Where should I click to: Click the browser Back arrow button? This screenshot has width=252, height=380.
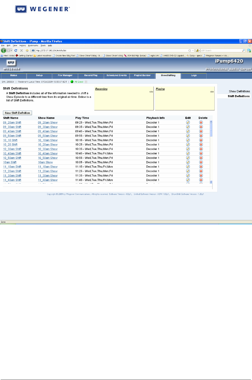(x=3, y=50)
